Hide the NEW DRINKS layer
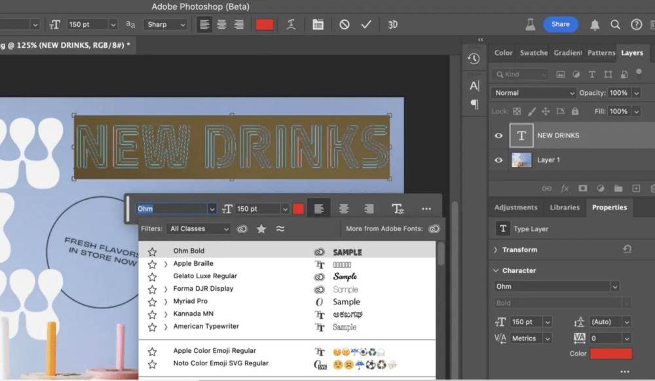 (498, 136)
